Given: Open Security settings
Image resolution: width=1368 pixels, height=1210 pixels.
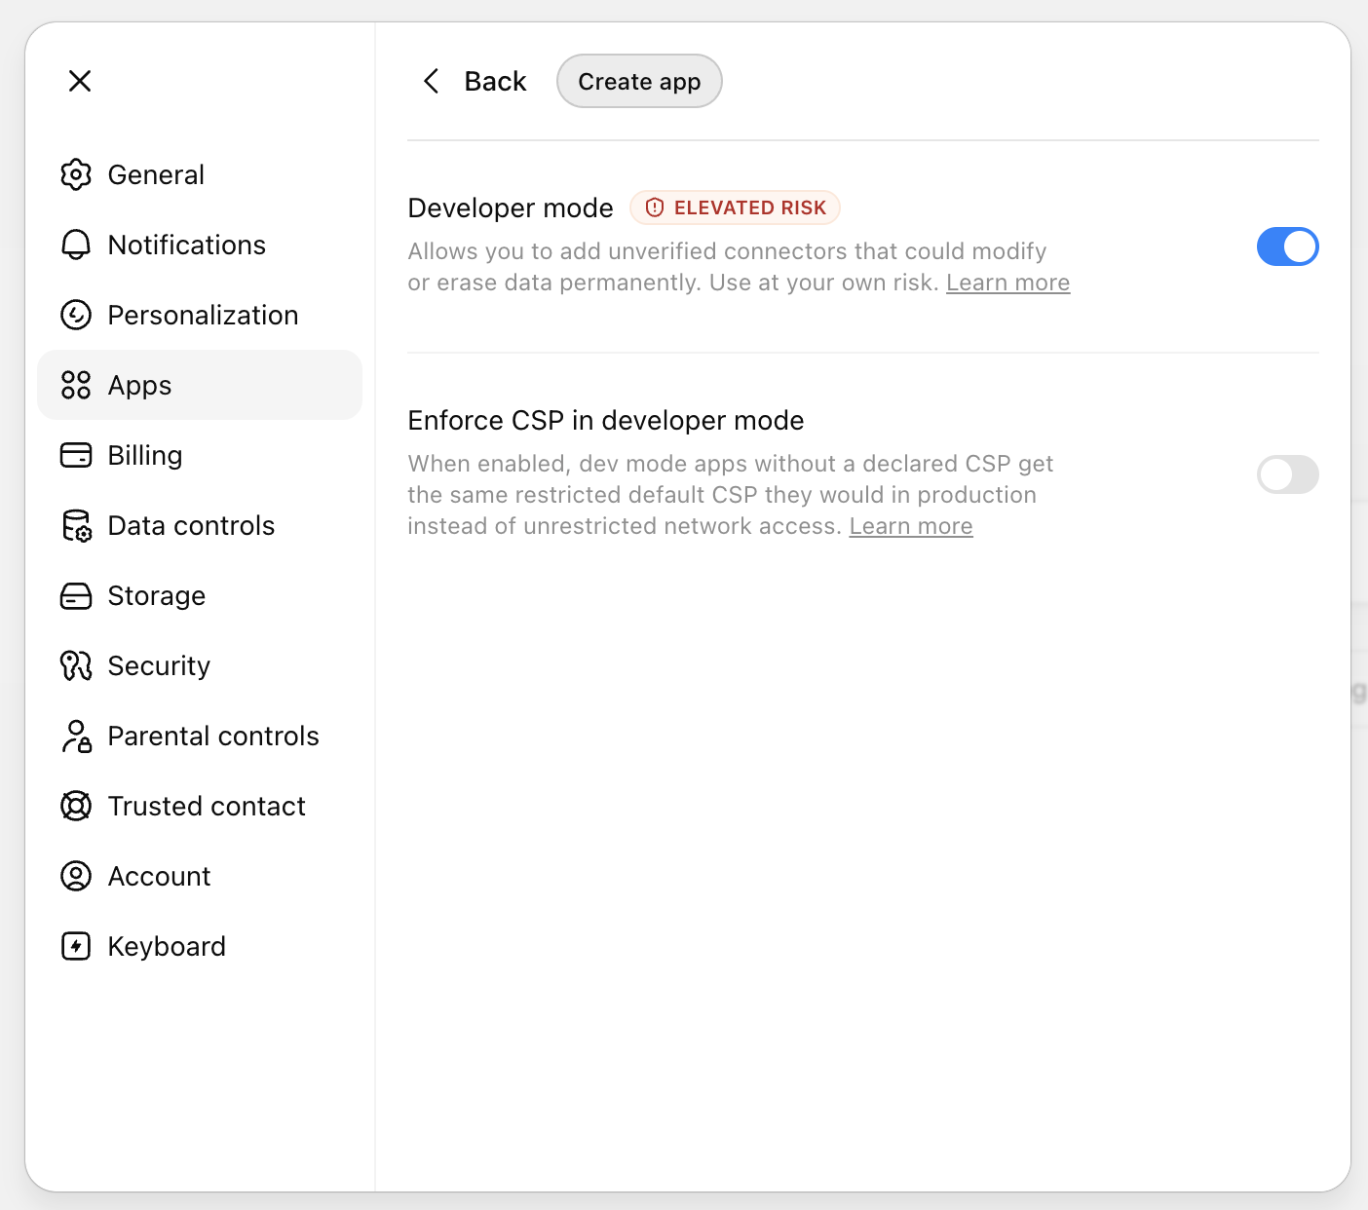Looking at the screenshot, I should (x=200, y=665).
